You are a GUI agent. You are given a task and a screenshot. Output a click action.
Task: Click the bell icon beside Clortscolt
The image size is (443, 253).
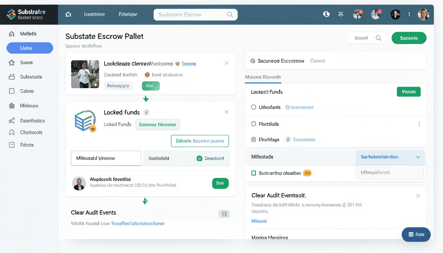(x=12, y=132)
